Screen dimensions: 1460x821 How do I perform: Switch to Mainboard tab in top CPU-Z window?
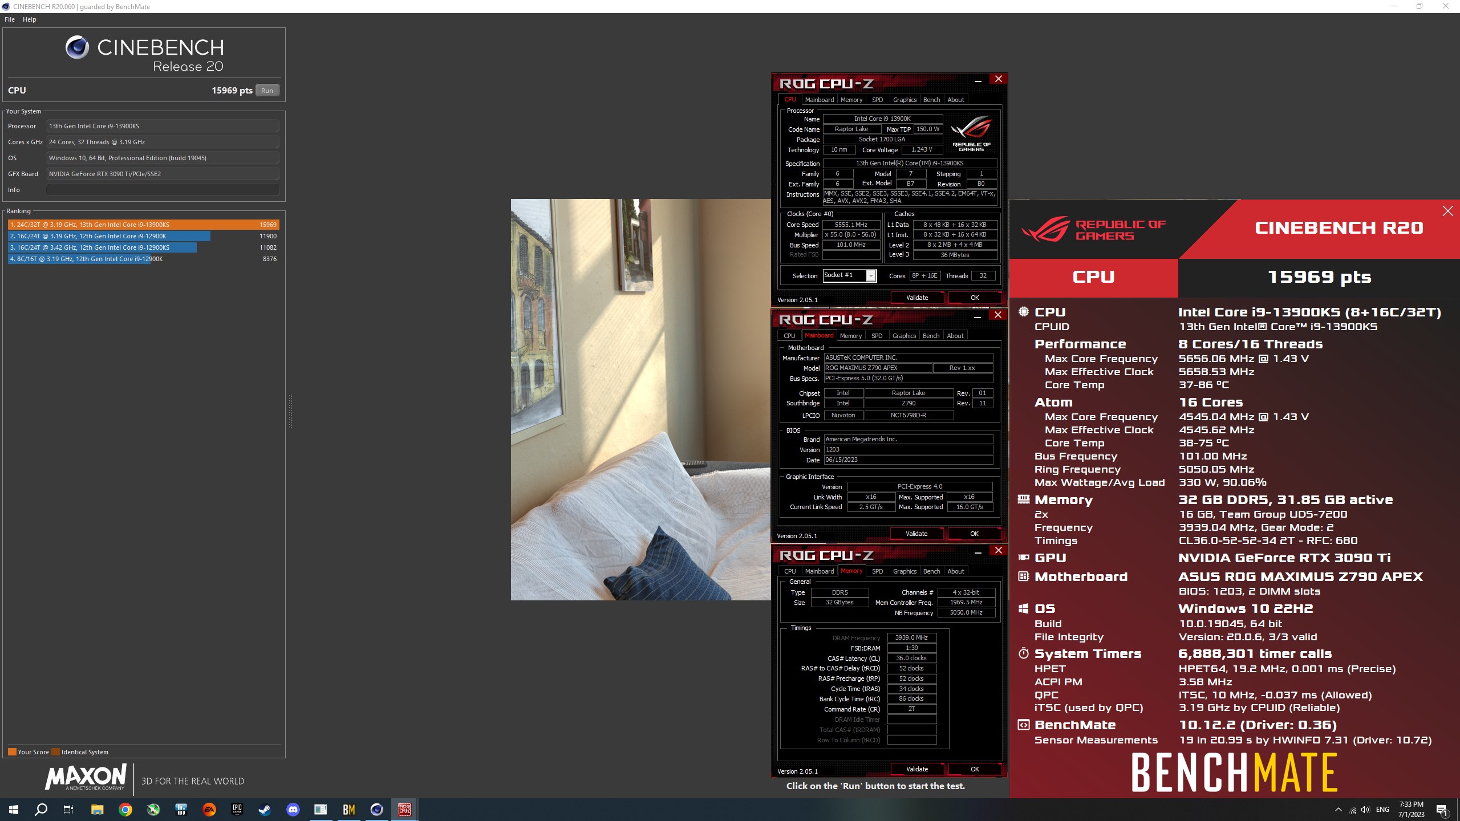[820, 100]
